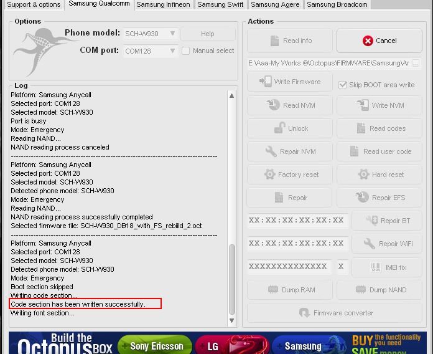Image resolution: width=433 pixels, height=354 pixels.
Task: Click "Boot section skipped" log line
Action: coord(42,287)
